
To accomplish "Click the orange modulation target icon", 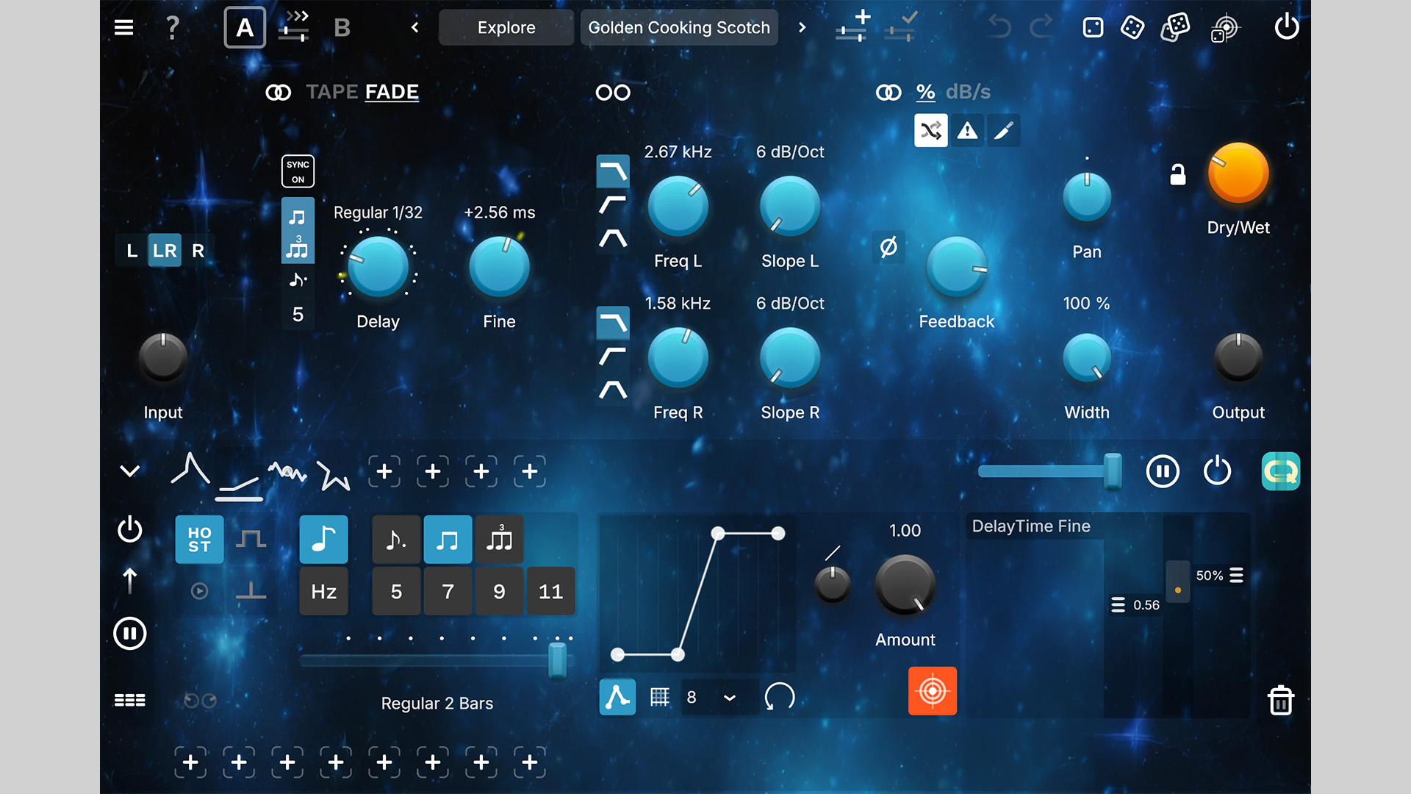I will [x=932, y=691].
